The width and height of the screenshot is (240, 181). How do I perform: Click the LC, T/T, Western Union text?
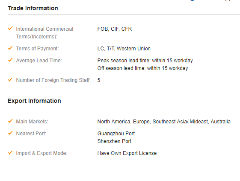[124, 49]
